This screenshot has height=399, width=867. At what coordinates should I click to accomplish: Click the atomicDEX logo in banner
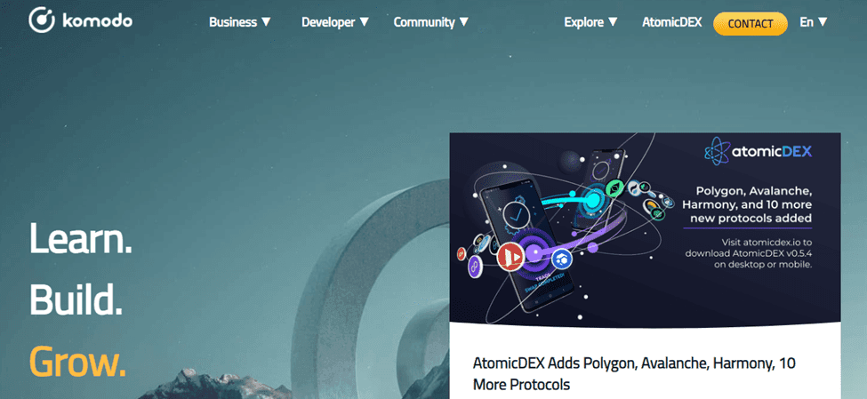point(759,151)
